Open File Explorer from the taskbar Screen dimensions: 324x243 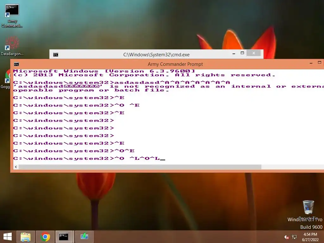26,237
